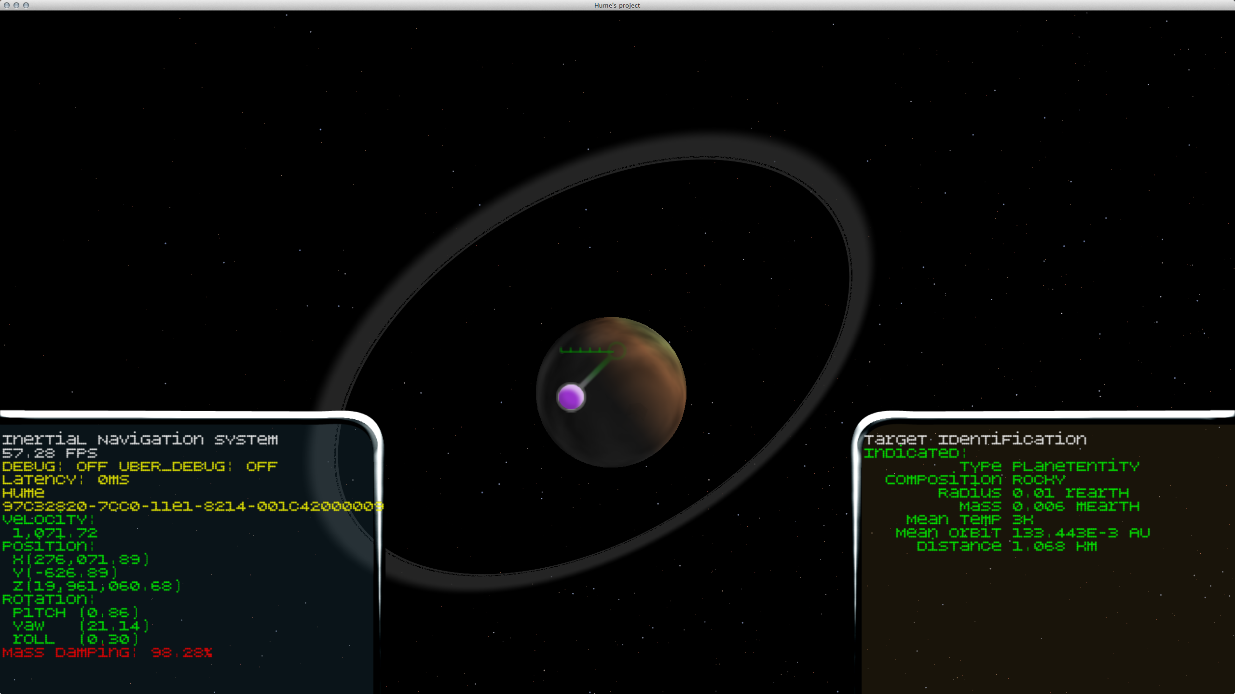
Task: Click the 'Position:' label
Action: [48, 546]
